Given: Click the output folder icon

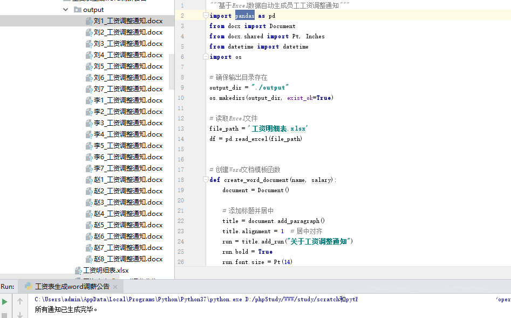Looking at the screenshot, I should [x=78, y=10].
